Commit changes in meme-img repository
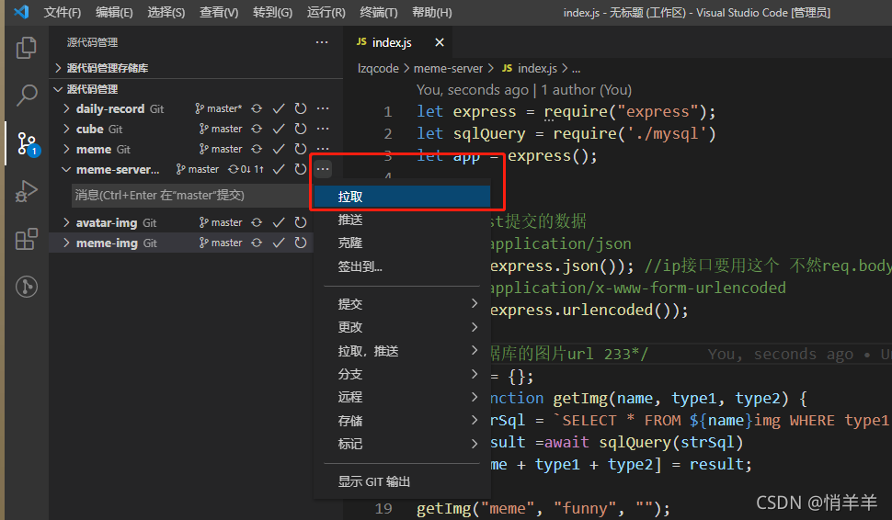 pos(279,243)
